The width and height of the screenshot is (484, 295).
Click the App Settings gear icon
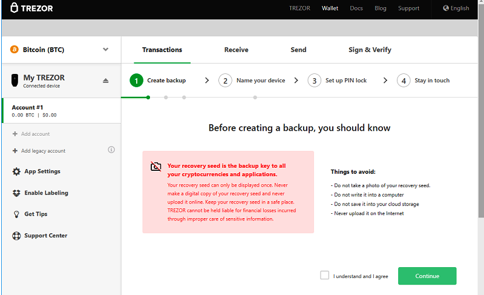16,171
